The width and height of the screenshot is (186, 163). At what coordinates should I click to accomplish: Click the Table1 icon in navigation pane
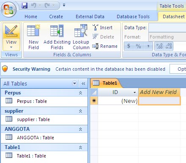point(9,155)
